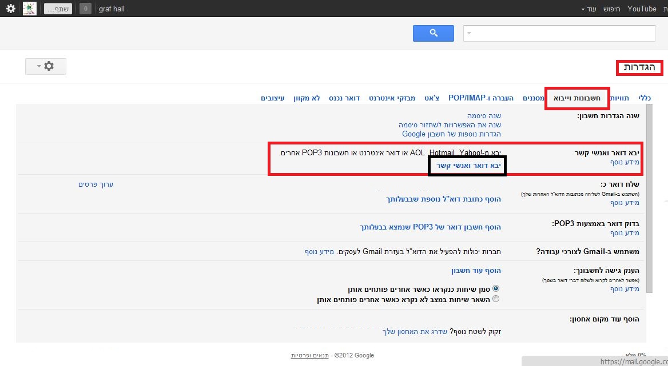Select "השאר שיחות במצב לא נקרא" radio option
The height and width of the screenshot is (366, 668).
(x=496, y=299)
